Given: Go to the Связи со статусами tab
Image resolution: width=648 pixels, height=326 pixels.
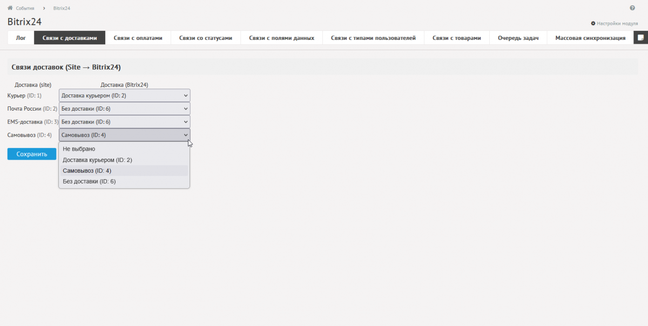Looking at the screenshot, I should click(x=206, y=38).
